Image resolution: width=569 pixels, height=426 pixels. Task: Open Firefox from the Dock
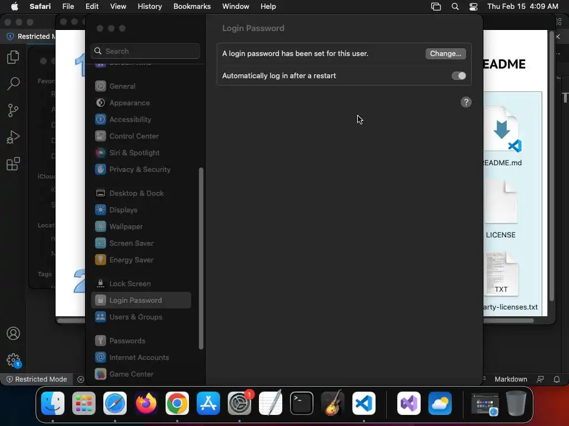pyautogui.click(x=146, y=403)
